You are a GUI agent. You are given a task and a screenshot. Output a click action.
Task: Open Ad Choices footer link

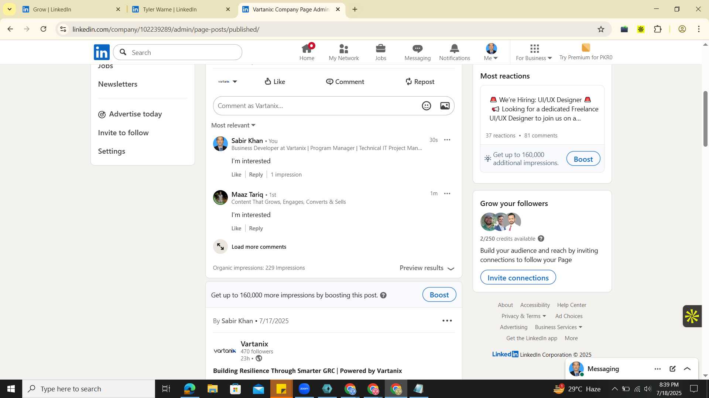[x=569, y=316]
